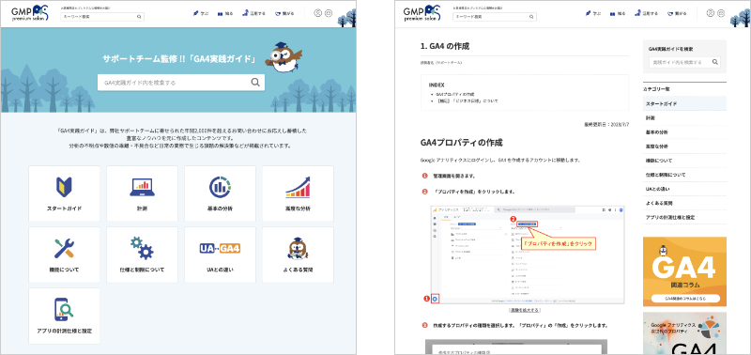Click the GA4関連コラムはこちら button on orange banner
Viewport: 751px width, 355px height.
pyautogui.click(x=684, y=298)
